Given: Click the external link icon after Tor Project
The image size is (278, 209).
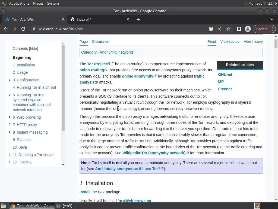Looking at the screenshot, I should click(x=109, y=64).
